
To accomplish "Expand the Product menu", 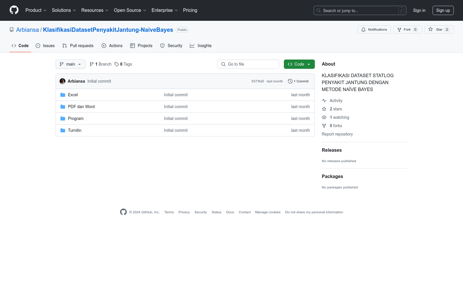I will pos(36,10).
